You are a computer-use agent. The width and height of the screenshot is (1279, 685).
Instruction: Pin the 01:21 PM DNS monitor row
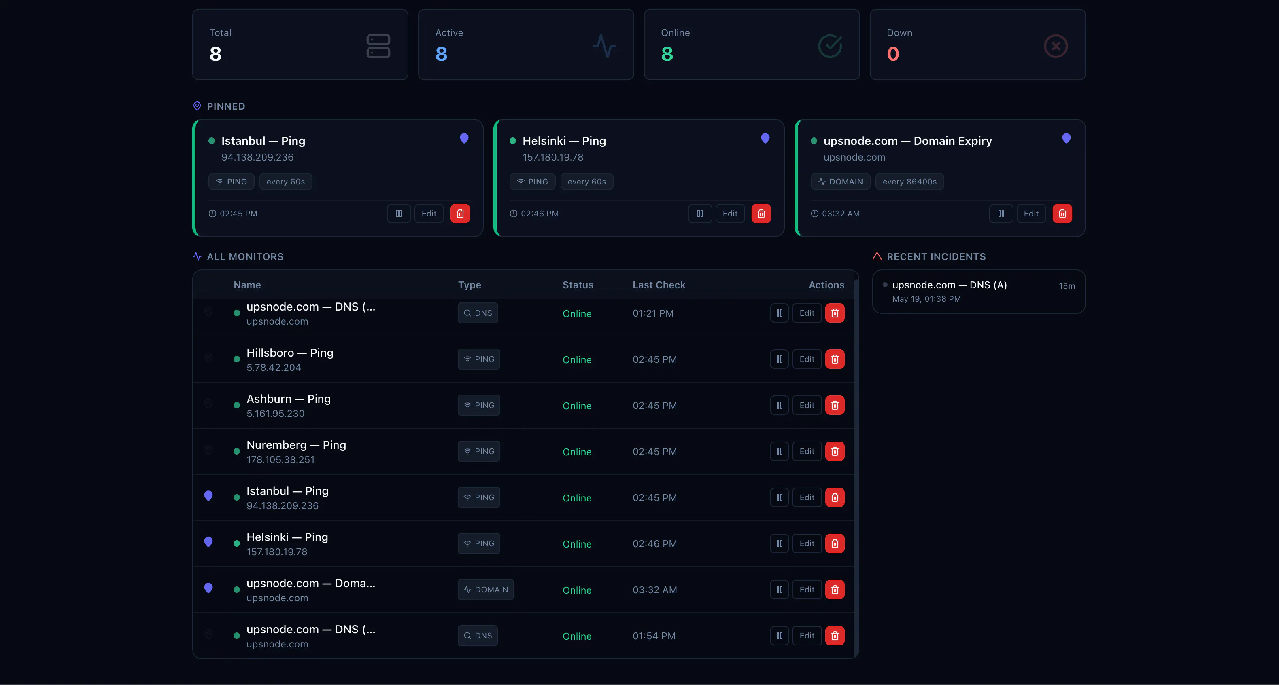208,311
